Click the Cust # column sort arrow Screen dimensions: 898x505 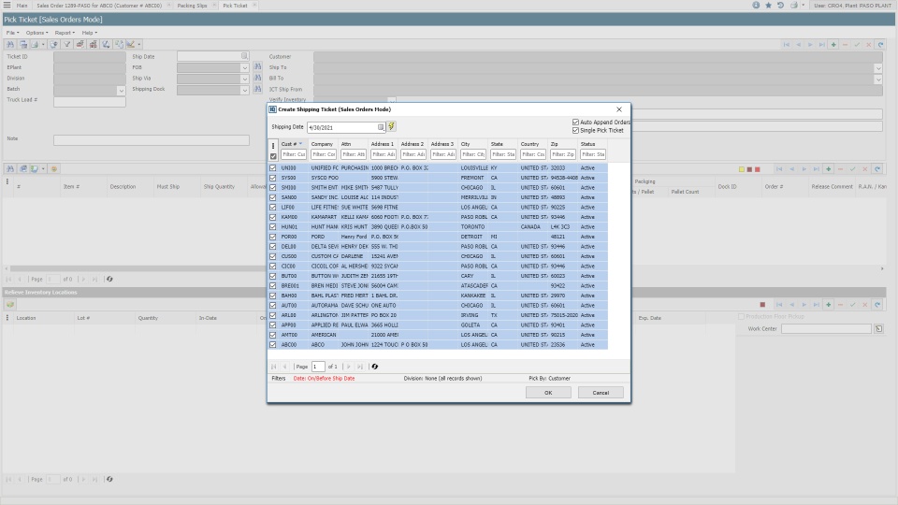pos(300,144)
